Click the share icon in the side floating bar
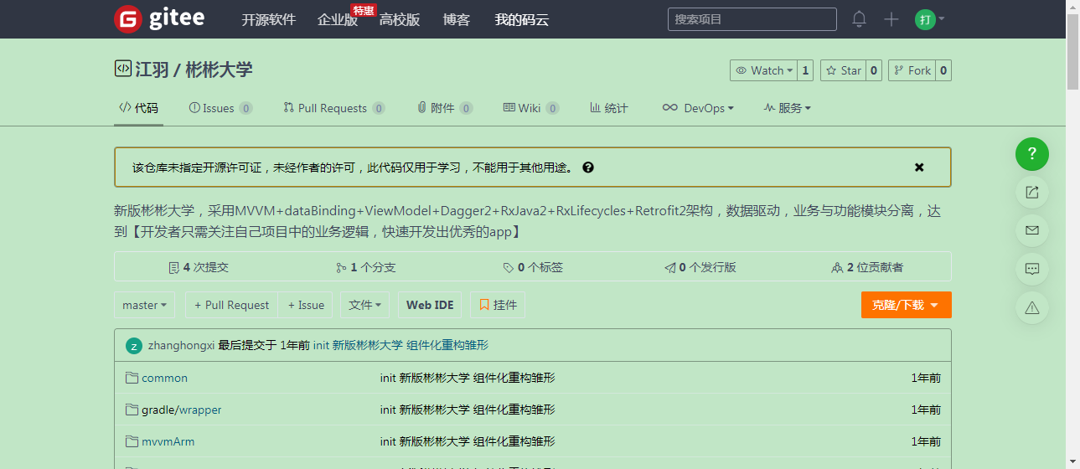This screenshot has width=1080, height=469. 1032,192
